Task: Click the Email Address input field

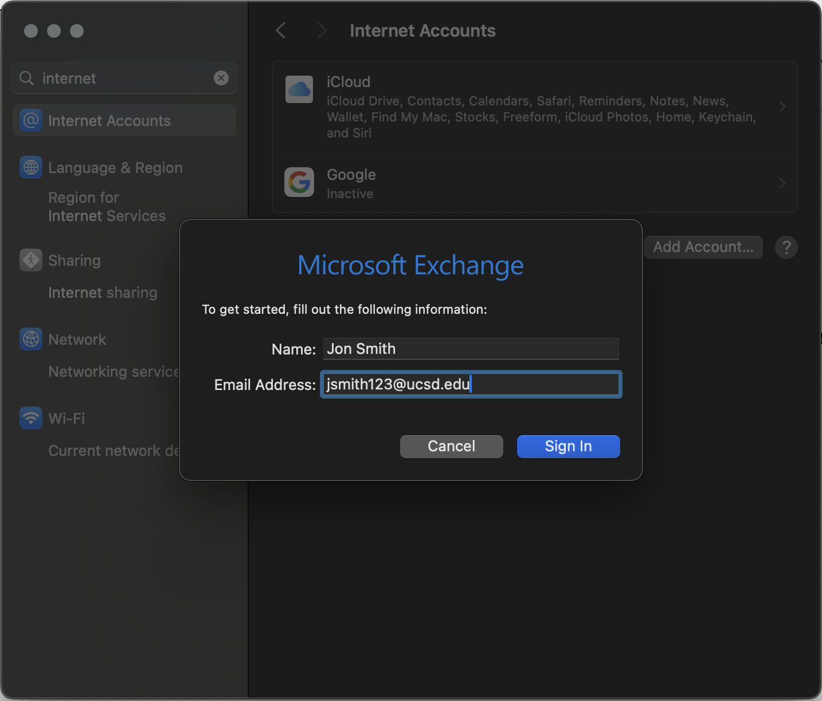Action: point(471,384)
